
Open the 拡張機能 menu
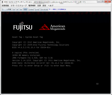5,6
